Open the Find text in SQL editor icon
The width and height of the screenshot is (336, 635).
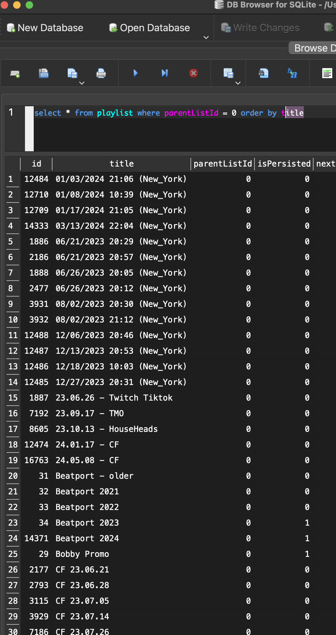click(264, 73)
